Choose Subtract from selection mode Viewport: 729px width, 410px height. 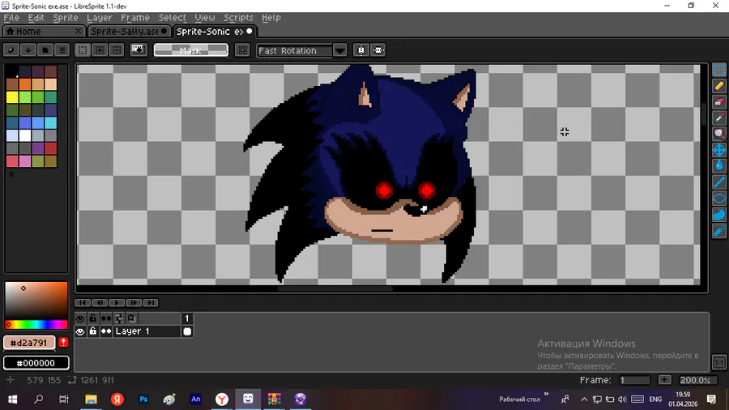click(117, 49)
